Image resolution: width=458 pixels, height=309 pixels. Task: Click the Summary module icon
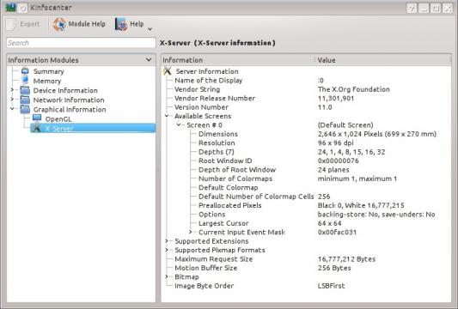pos(25,71)
